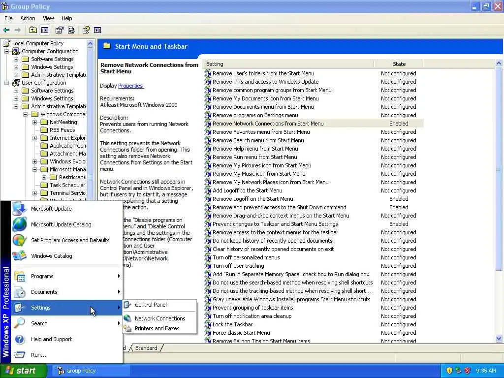This screenshot has height=378, width=504.
Task: Click policy icon for Force classic Start Menu
Action: coord(208,333)
